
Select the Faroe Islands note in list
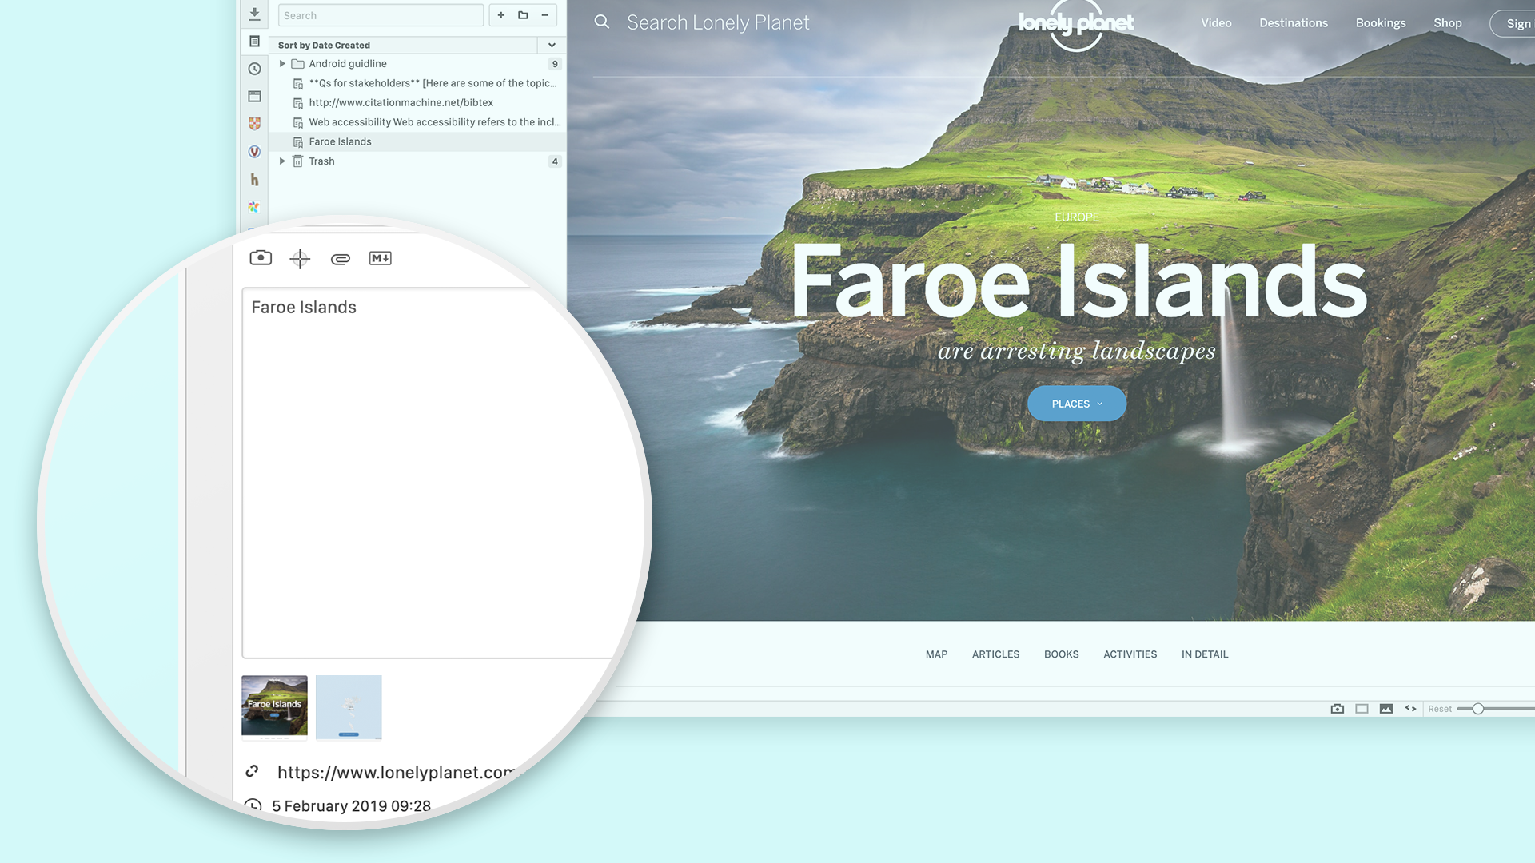pyautogui.click(x=417, y=142)
